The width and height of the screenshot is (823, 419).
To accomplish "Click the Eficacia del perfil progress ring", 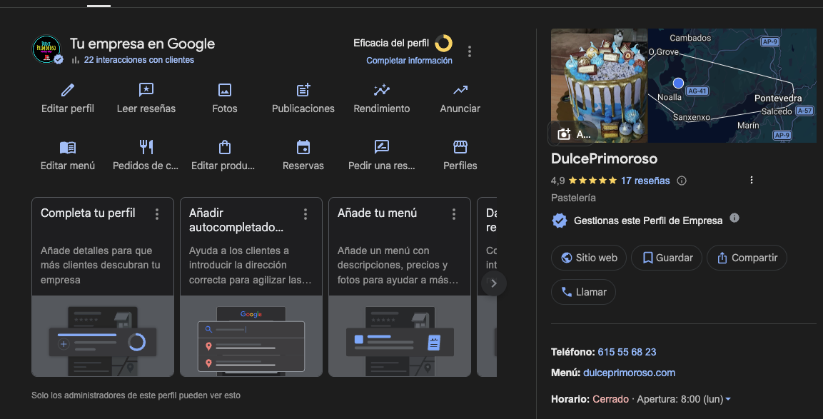I will (443, 44).
